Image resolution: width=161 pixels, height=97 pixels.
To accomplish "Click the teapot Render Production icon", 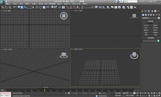I will pos(135,7).
